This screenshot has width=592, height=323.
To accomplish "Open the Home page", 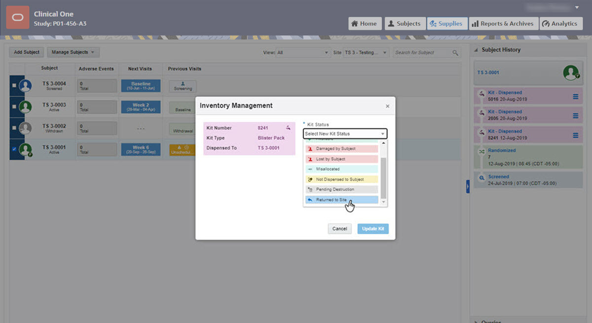I will (365, 23).
